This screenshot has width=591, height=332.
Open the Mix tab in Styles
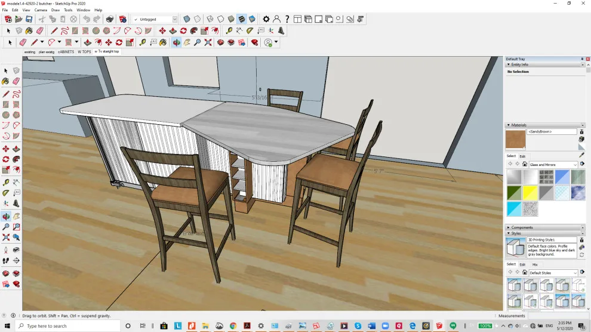coord(535,265)
